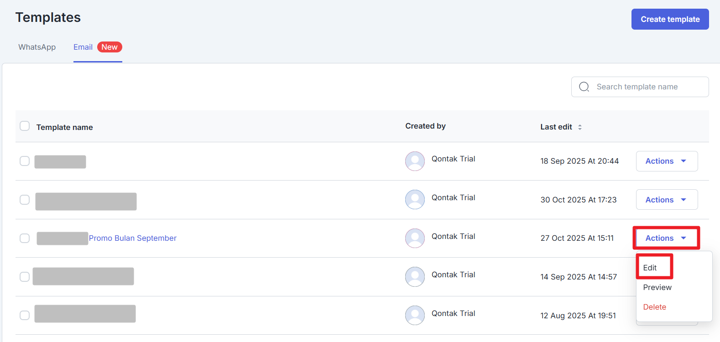
Task: Check the Promo Bulan September row checkbox
Action: click(x=25, y=238)
